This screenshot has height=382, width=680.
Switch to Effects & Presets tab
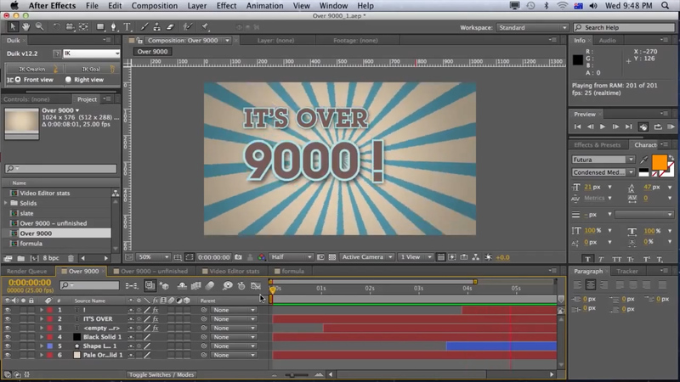598,144
